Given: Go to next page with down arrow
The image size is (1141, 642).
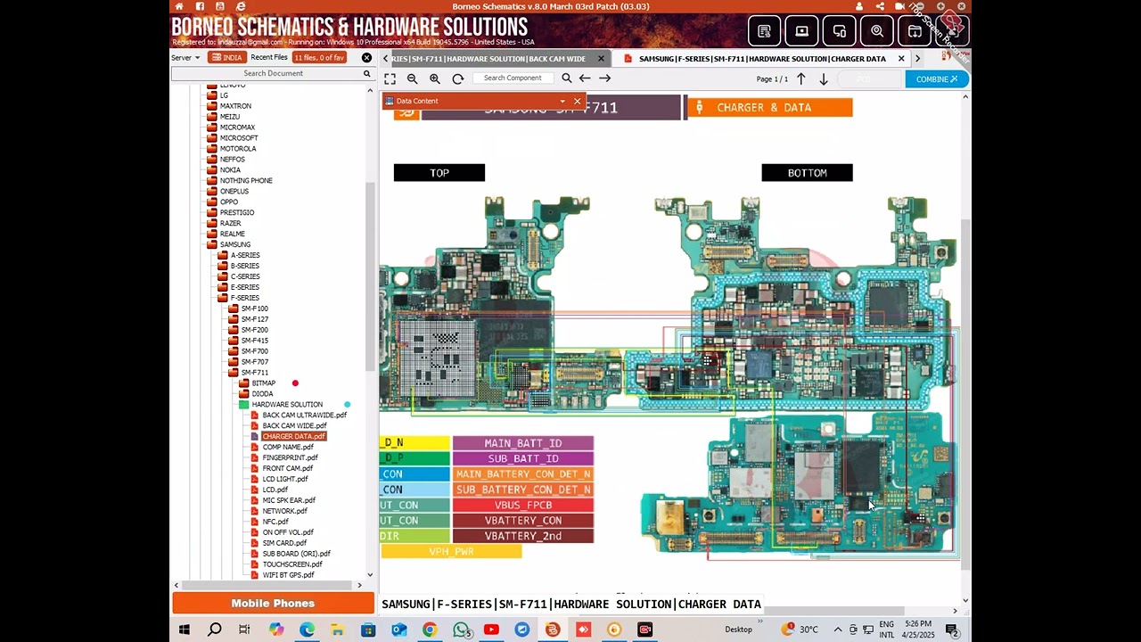Looking at the screenshot, I should click(x=824, y=78).
